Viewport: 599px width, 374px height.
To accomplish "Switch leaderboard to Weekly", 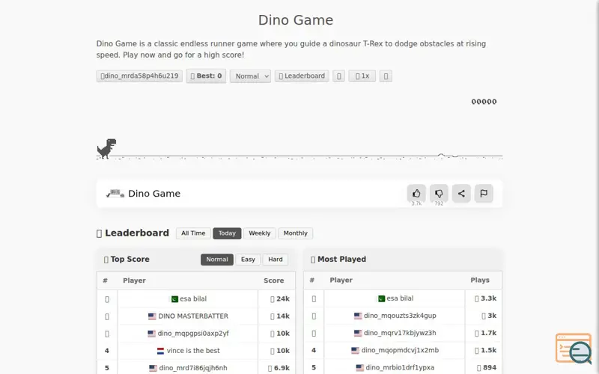I will 259,233.
